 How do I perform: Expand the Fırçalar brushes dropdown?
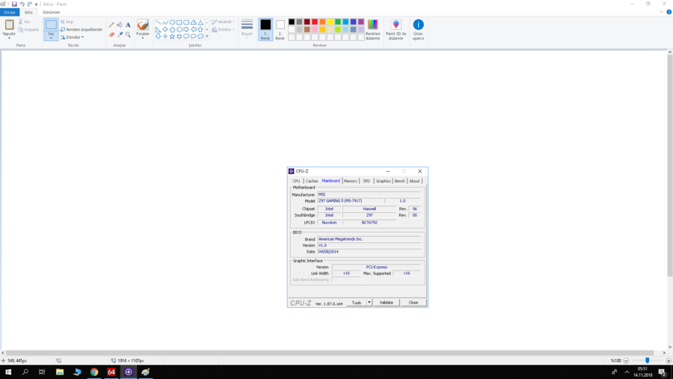pyautogui.click(x=143, y=36)
